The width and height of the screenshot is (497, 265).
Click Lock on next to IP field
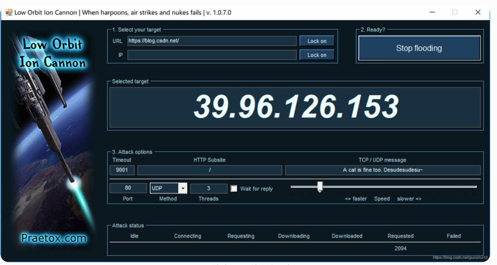317,55
